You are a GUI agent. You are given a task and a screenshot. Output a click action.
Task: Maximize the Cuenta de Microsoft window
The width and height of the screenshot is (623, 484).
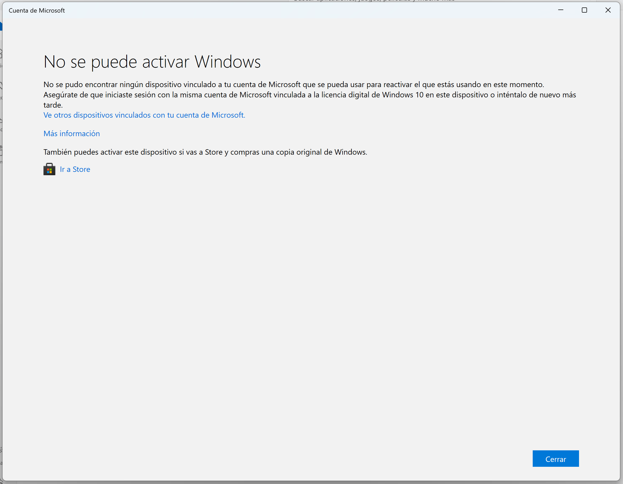(x=584, y=10)
